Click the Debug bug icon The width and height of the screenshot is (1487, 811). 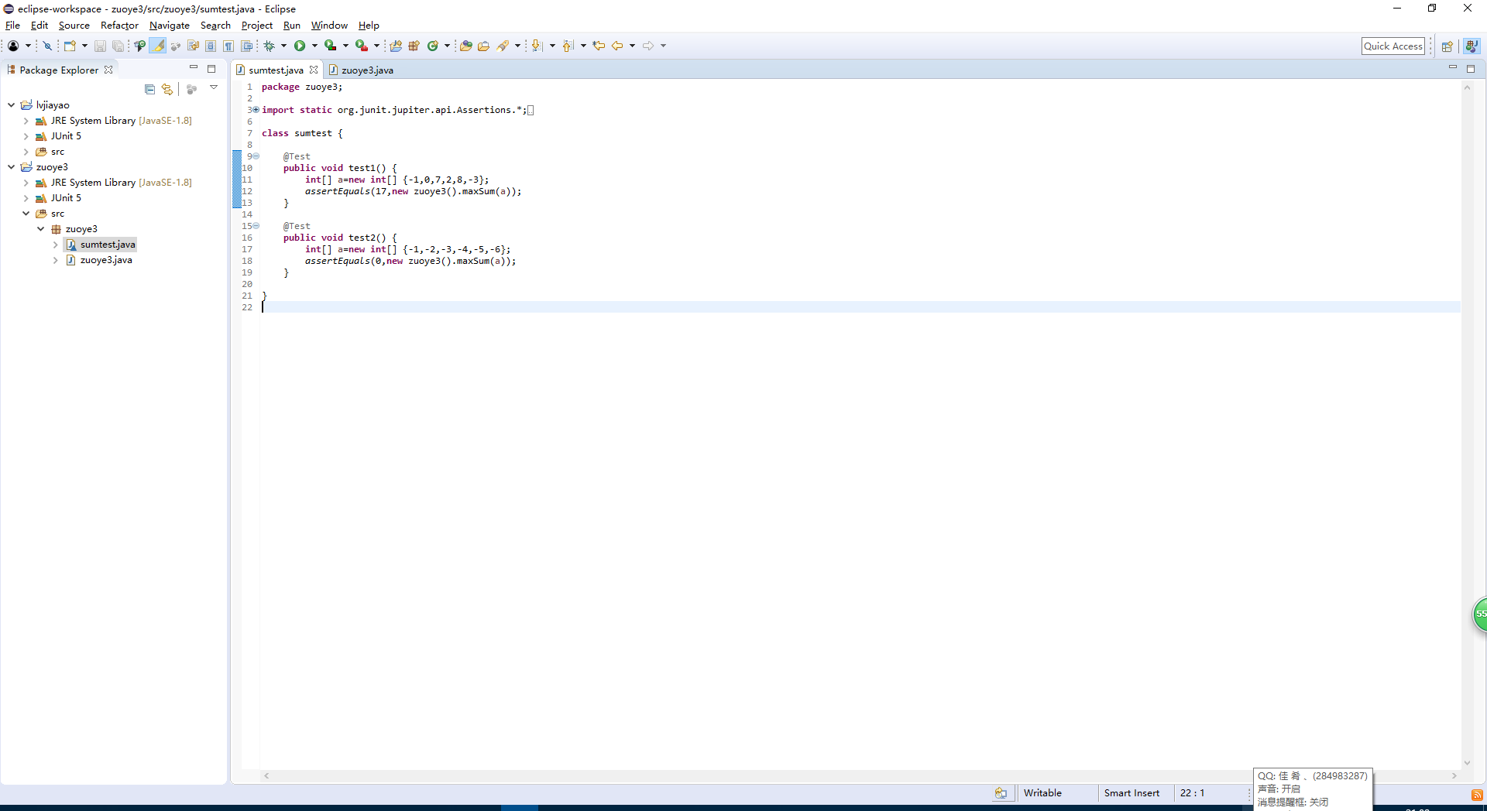(x=269, y=46)
